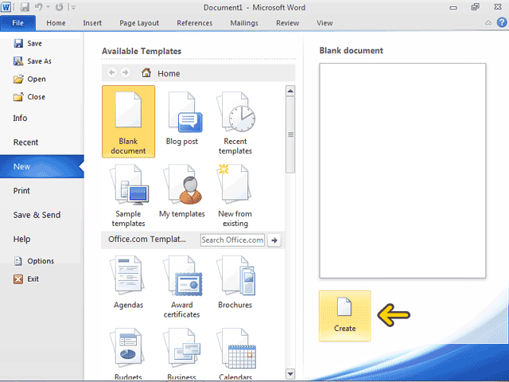Open Word Options
This screenshot has width=509, height=382.
(33, 261)
